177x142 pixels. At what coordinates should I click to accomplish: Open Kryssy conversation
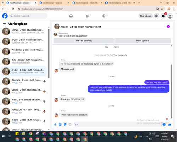(x=24, y=42)
